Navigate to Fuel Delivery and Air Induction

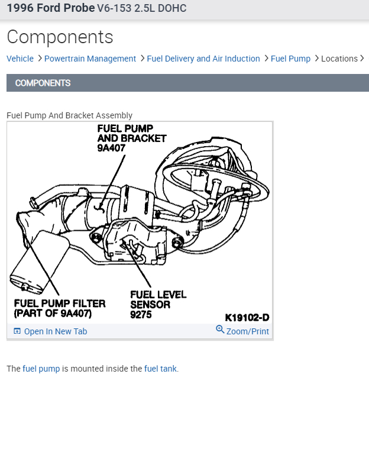tap(203, 59)
